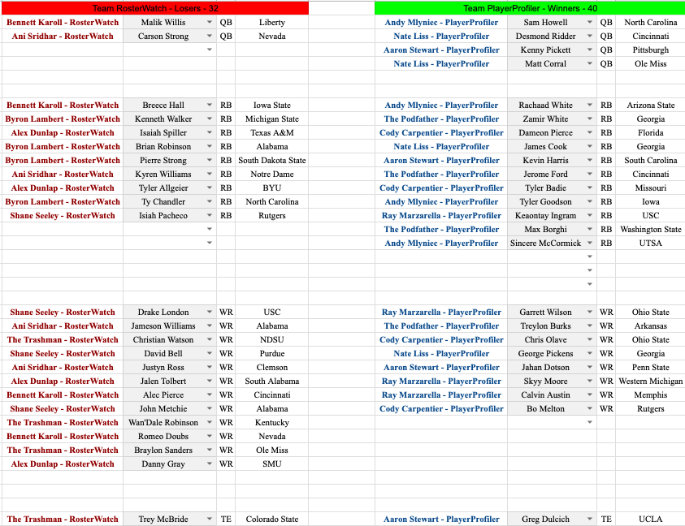Click manager name beside Malik Willis

click(x=62, y=23)
